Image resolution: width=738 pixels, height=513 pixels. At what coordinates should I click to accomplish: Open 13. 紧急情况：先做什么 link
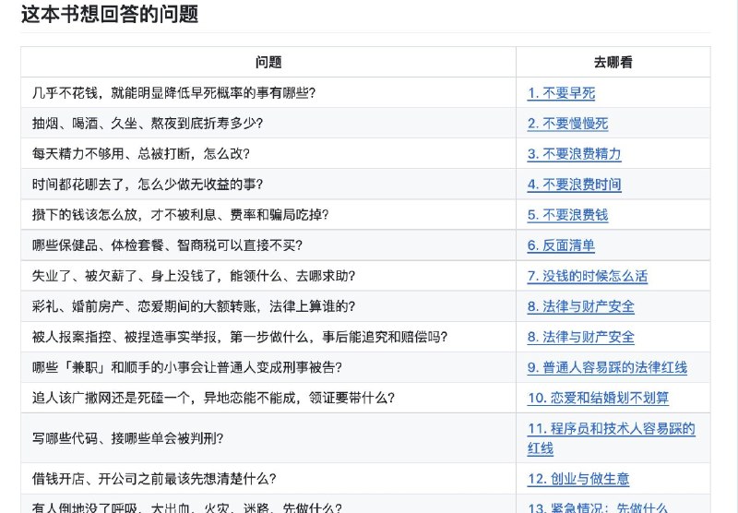[x=597, y=507]
